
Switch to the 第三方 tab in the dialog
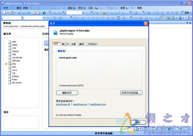(x=65, y=44)
